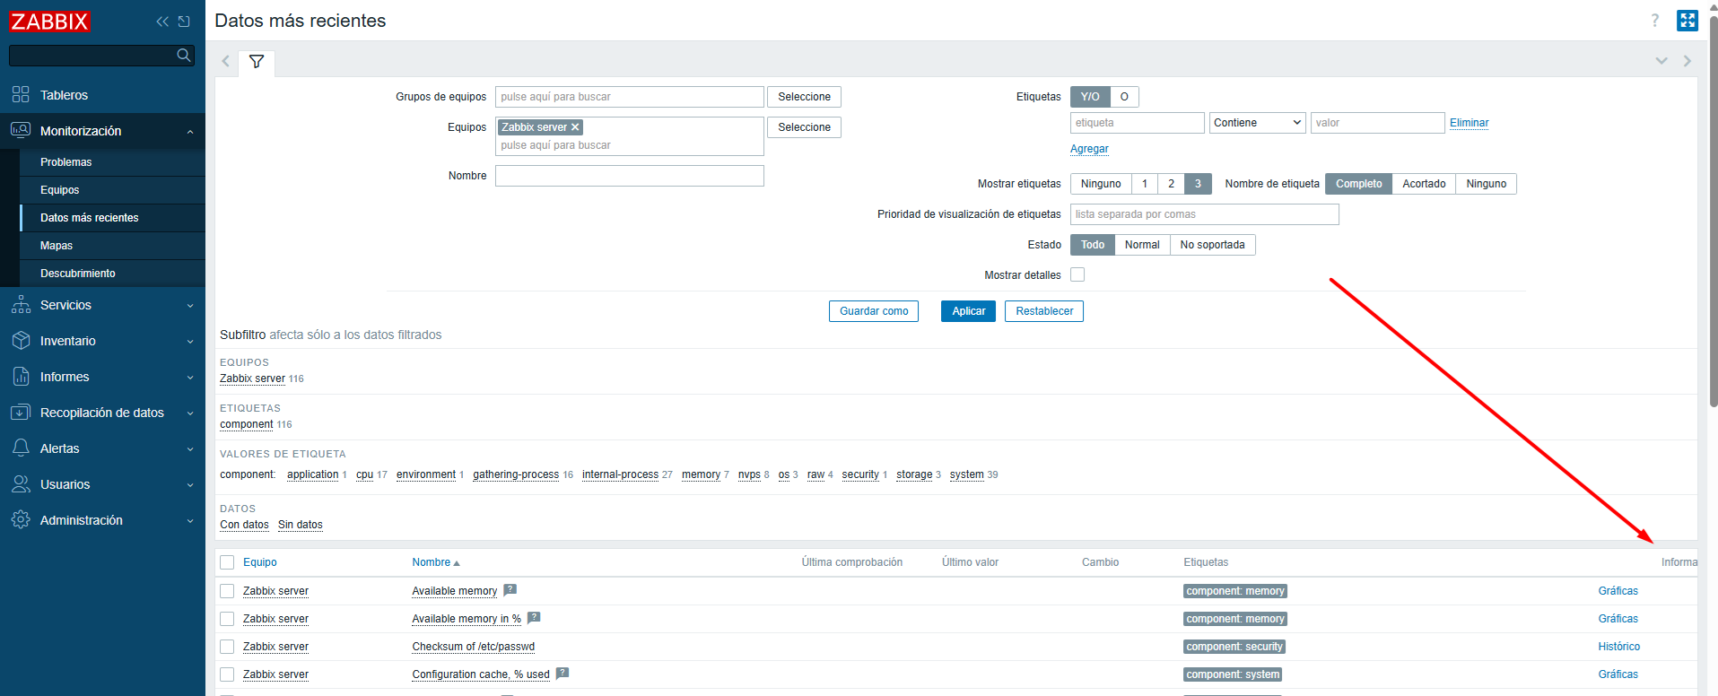
Task: Tick the Mostrar detalles checkbox
Action: (1077, 274)
